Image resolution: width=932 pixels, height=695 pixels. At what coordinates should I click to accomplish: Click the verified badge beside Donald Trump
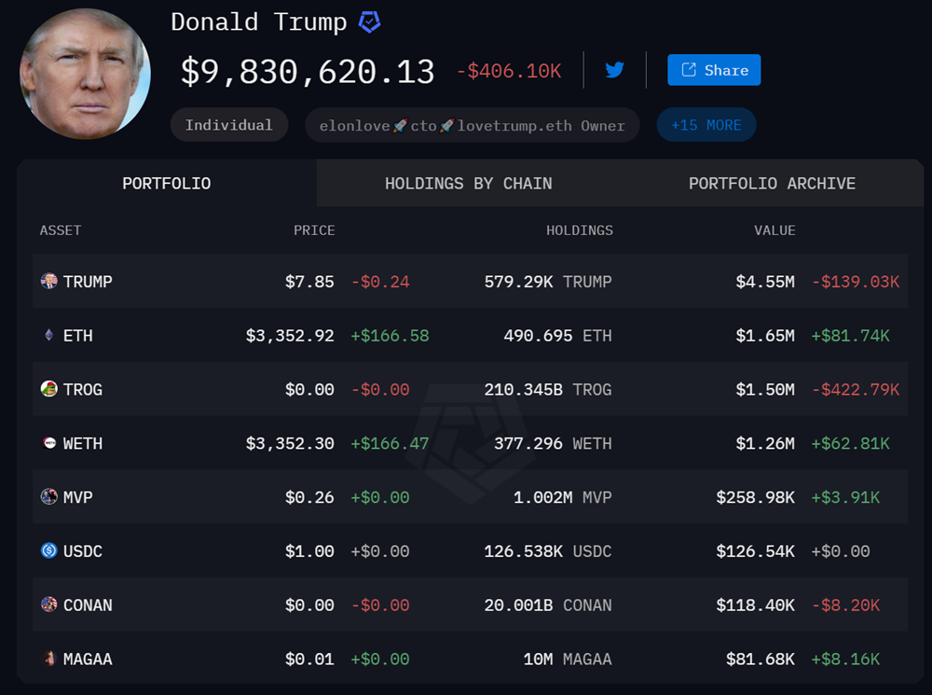pyautogui.click(x=369, y=22)
